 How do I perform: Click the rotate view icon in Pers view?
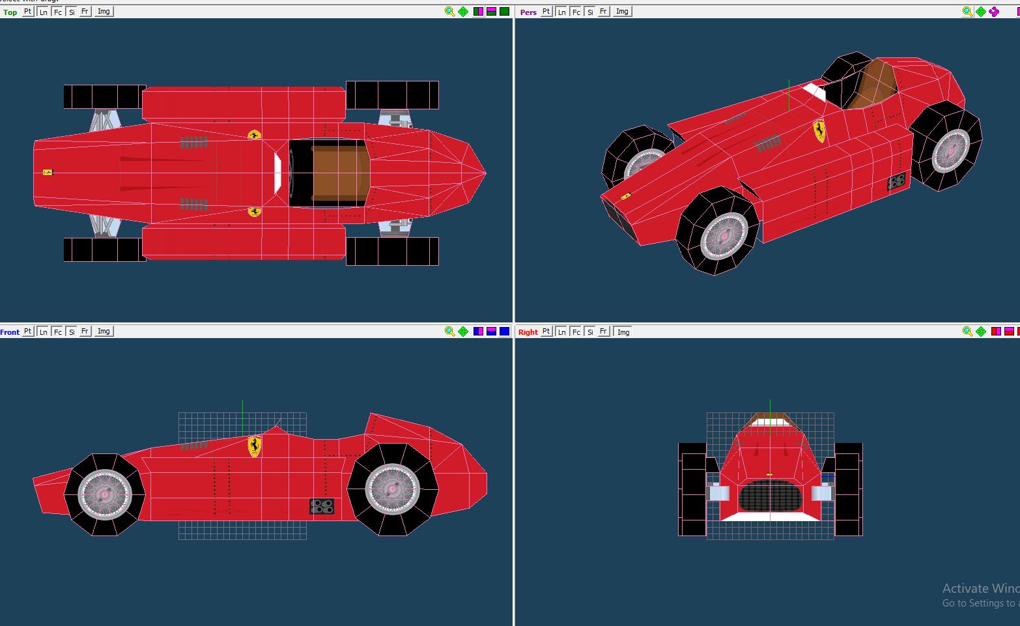tap(994, 12)
